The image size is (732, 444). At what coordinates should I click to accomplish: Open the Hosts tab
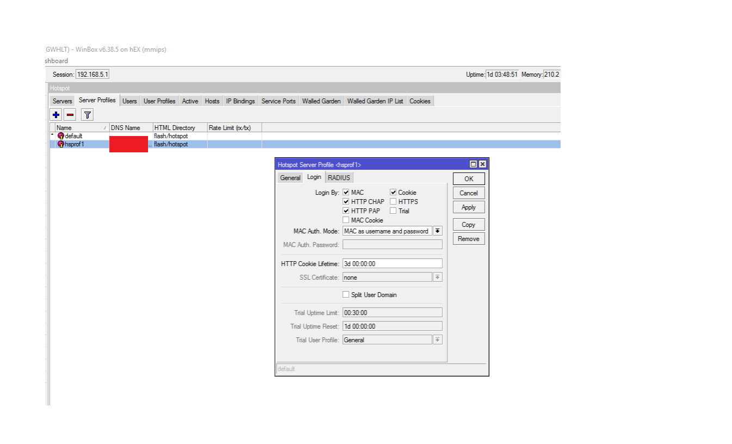tap(212, 101)
